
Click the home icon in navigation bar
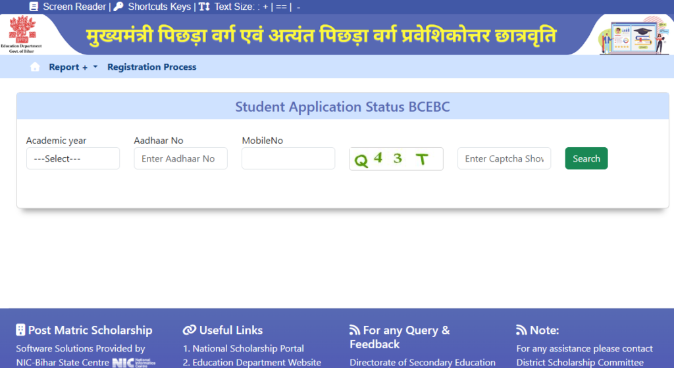click(x=35, y=67)
